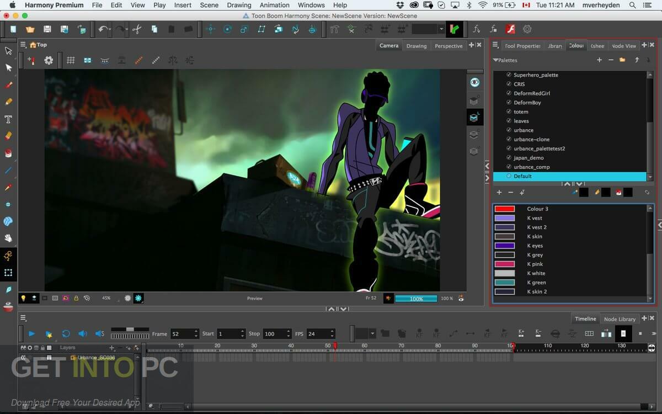Viewport: 662px width, 414px height.
Task: Click the Cut scissors icon
Action: [x=137, y=29]
